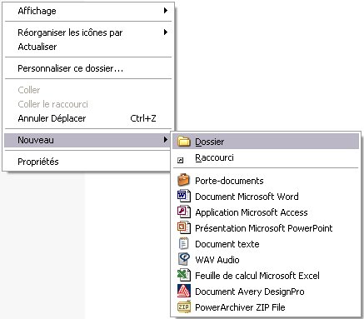
Task: Expand the Nouveau submenu arrow
Action: point(166,140)
